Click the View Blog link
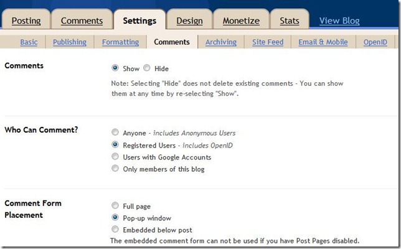This screenshot has width=401, height=249. tap(339, 21)
